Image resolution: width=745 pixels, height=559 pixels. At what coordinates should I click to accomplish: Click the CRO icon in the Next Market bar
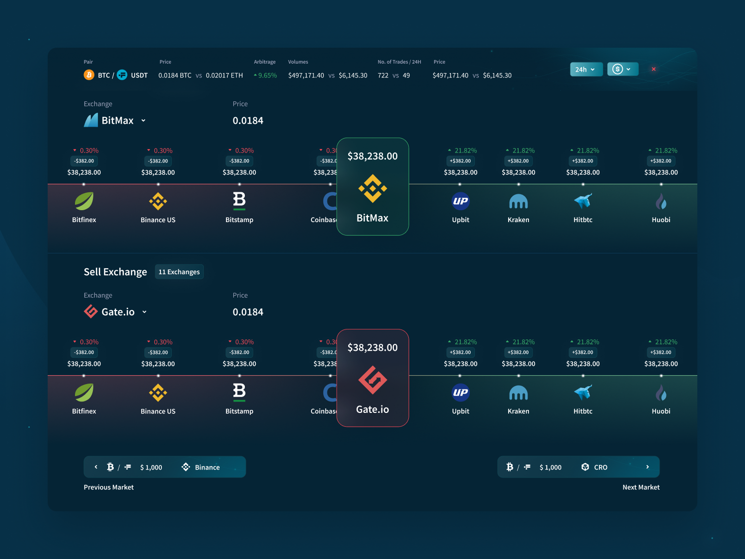(585, 467)
